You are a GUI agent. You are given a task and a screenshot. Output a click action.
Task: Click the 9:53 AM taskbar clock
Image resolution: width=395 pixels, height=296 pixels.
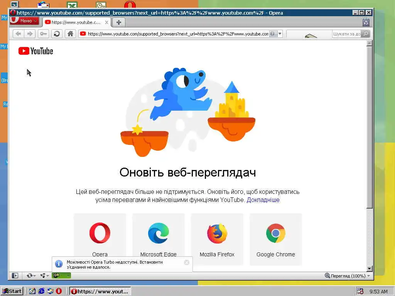[378, 291]
